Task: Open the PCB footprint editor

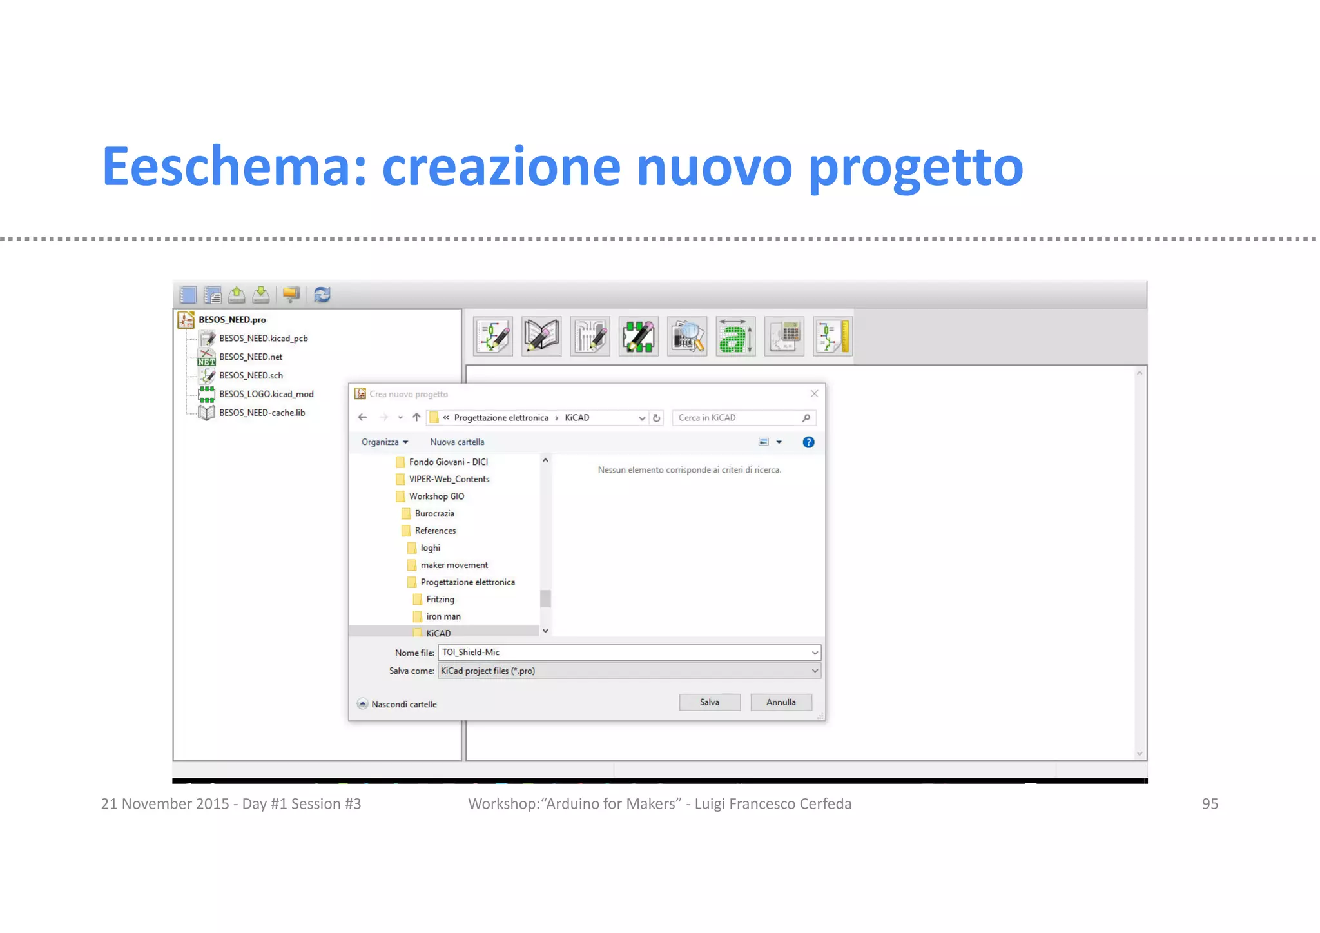Action: [638, 336]
